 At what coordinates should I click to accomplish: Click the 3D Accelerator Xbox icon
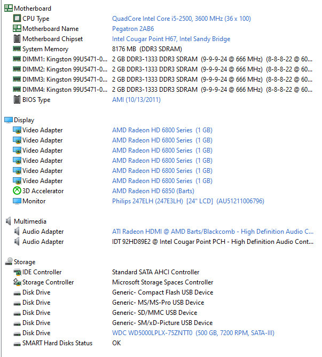[17, 191]
